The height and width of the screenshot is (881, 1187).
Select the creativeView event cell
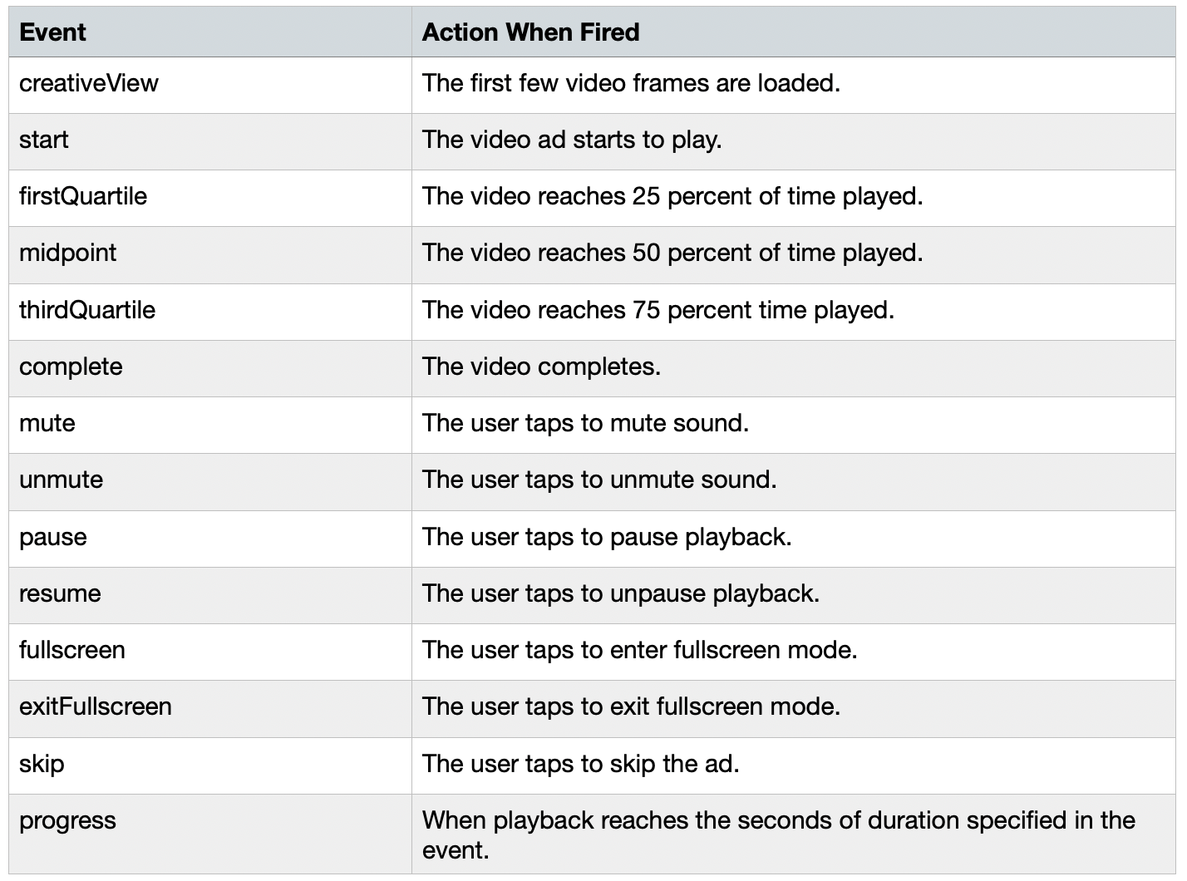89,83
